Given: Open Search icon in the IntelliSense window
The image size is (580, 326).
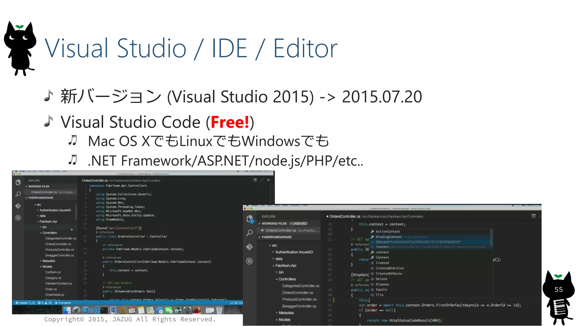Looking at the screenshot, I should tap(250, 233).
